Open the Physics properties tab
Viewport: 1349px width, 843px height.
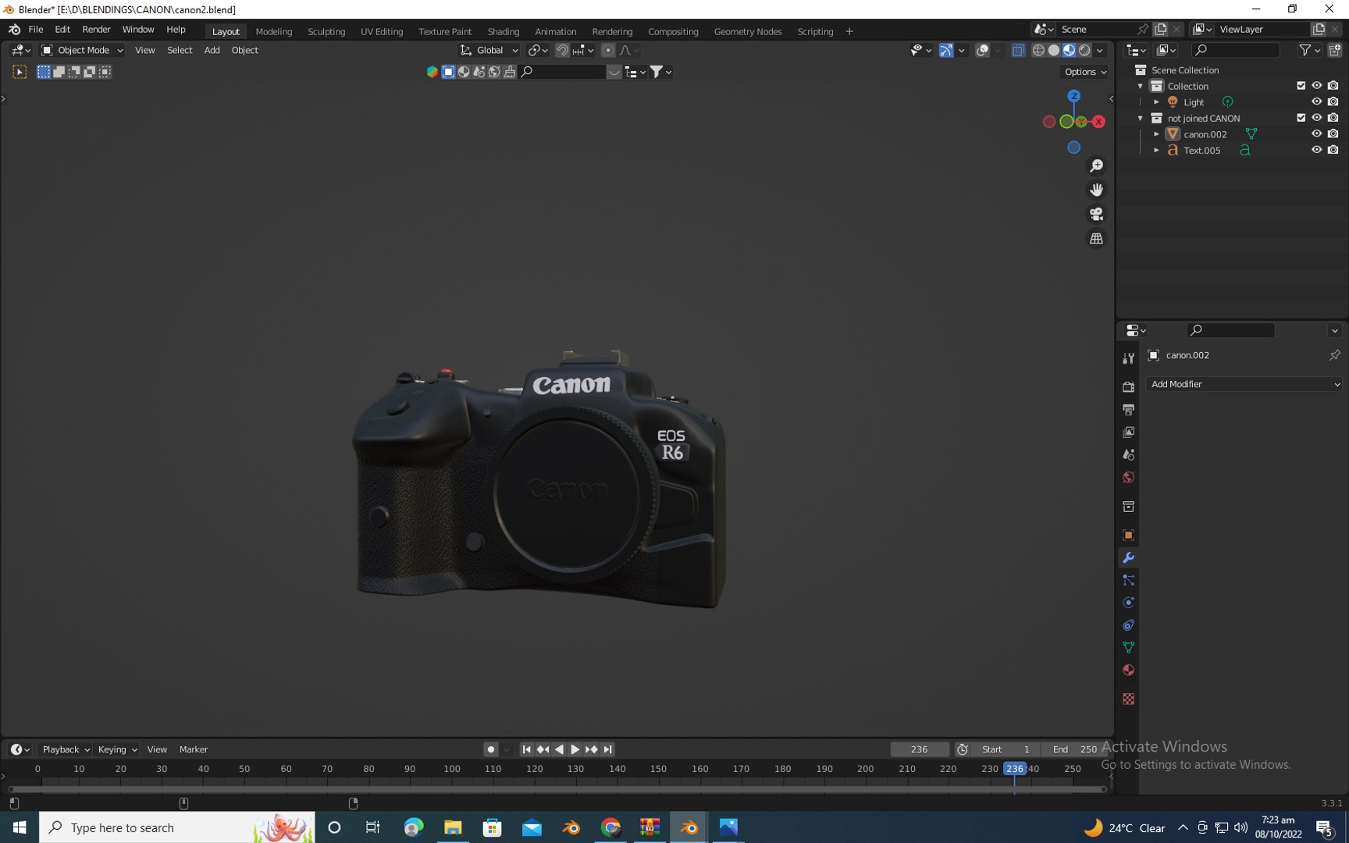click(1128, 603)
